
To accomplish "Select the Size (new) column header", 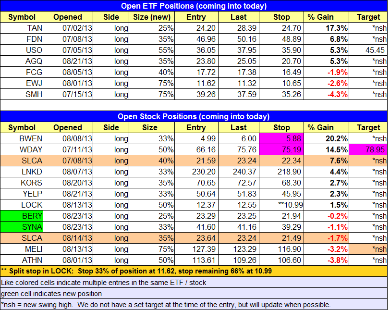I will pos(152,17).
